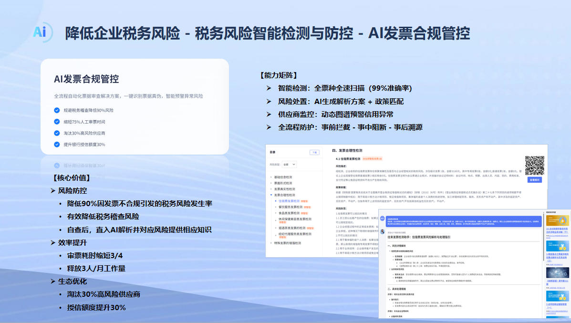This screenshot has height=323, width=571.
Task: Click the 四、发票合理性检测 section heading
Action: (x=347, y=150)
